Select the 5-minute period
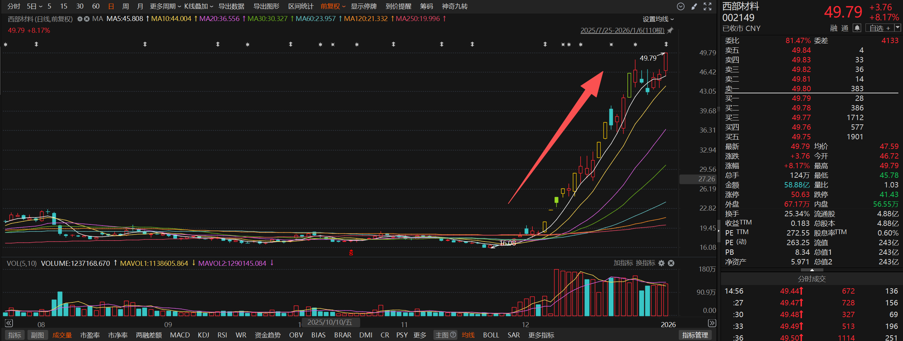This screenshot has height=341, width=903. click(x=49, y=6)
